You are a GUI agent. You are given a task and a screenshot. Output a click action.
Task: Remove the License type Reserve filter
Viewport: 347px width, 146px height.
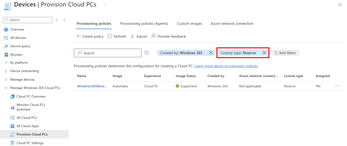[264, 53]
